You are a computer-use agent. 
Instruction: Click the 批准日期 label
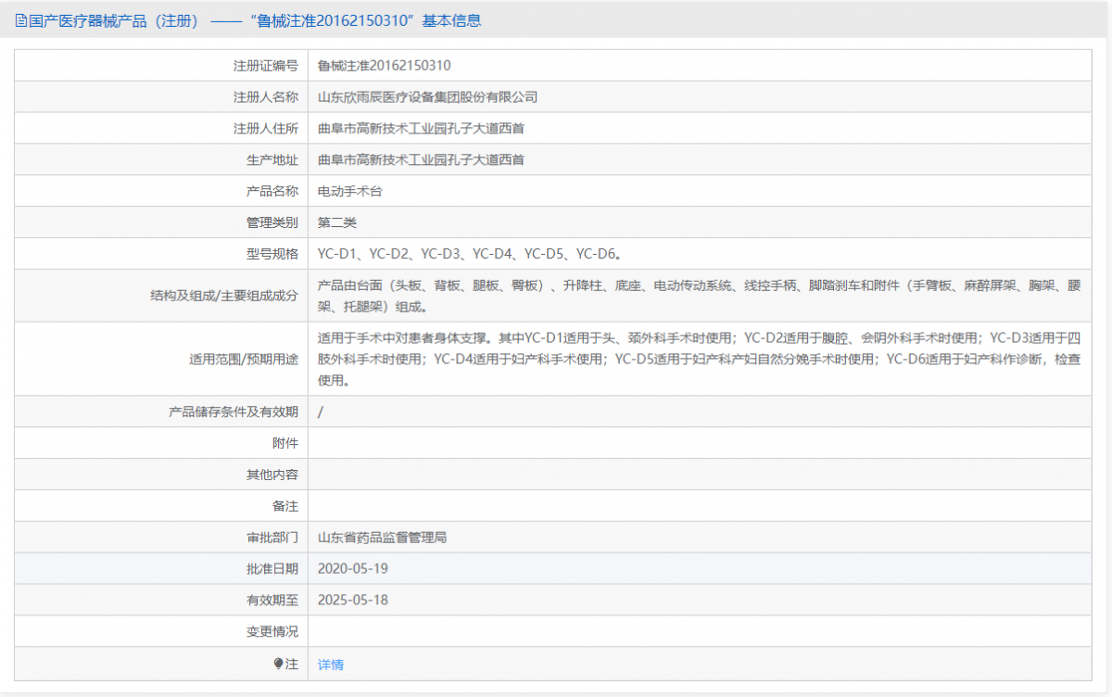(272, 568)
